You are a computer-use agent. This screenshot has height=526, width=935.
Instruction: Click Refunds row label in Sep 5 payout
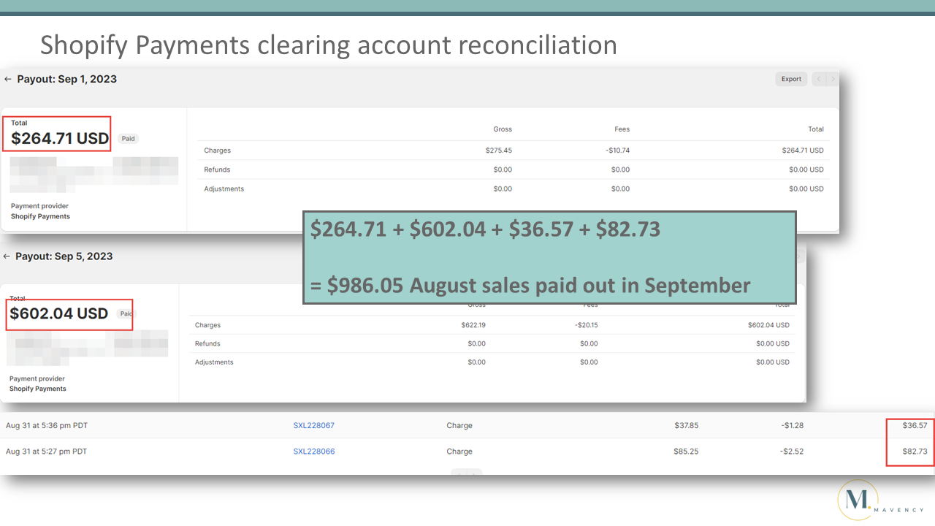click(207, 343)
